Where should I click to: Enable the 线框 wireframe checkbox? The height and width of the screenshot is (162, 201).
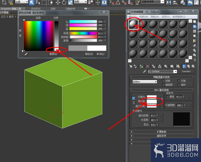tap(163, 81)
